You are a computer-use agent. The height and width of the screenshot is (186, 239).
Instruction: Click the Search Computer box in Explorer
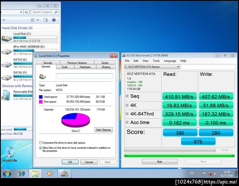pos(45,12)
